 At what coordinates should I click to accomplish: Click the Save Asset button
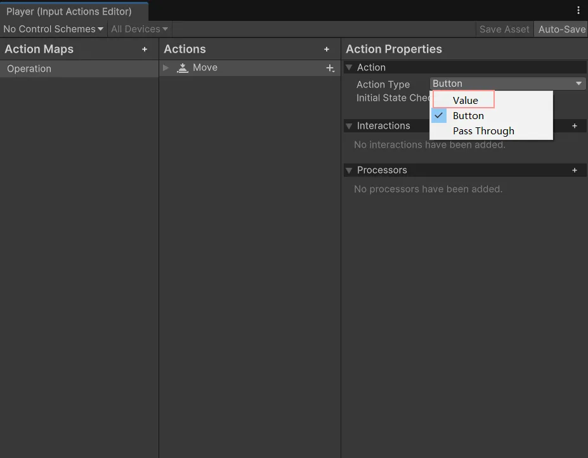point(504,29)
